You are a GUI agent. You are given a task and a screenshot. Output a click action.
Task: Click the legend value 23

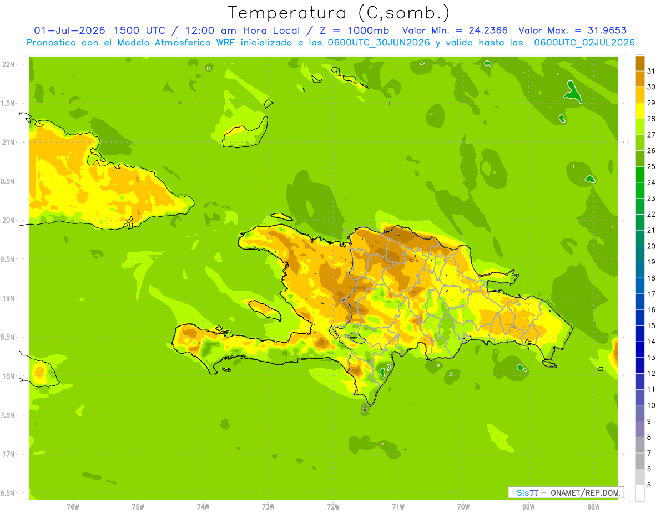[x=652, y=198]
